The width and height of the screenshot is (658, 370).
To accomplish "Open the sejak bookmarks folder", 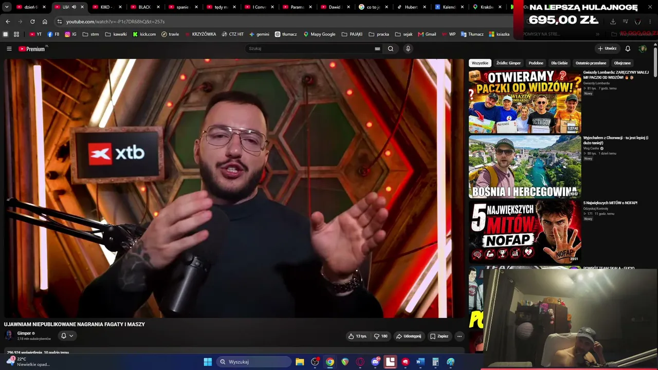I will coord(404,34).
